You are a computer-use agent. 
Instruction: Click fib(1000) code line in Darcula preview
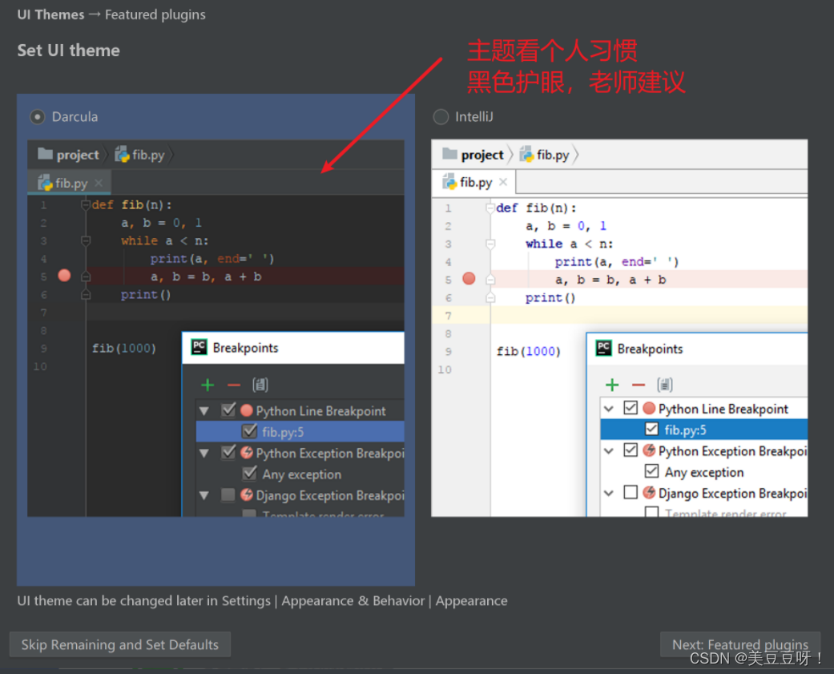click(124, 348)
